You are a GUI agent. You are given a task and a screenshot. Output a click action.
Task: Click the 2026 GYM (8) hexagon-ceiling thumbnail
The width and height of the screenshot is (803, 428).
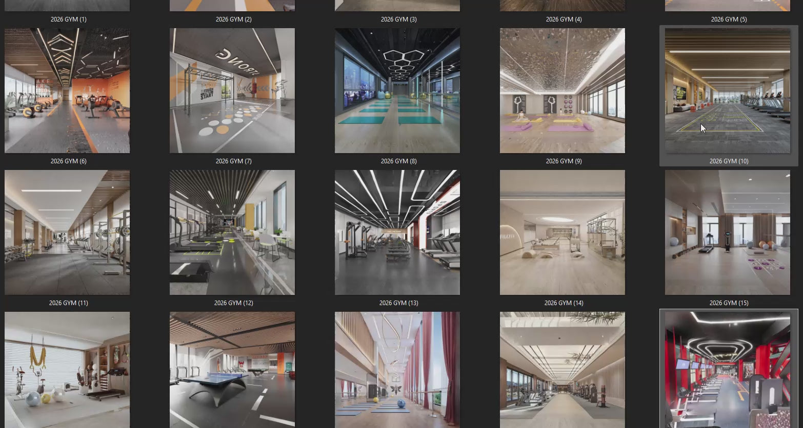[397, 91]
